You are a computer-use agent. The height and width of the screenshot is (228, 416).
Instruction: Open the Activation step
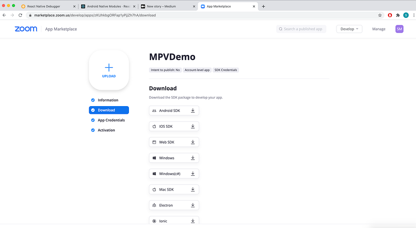[x=106, y=130]
